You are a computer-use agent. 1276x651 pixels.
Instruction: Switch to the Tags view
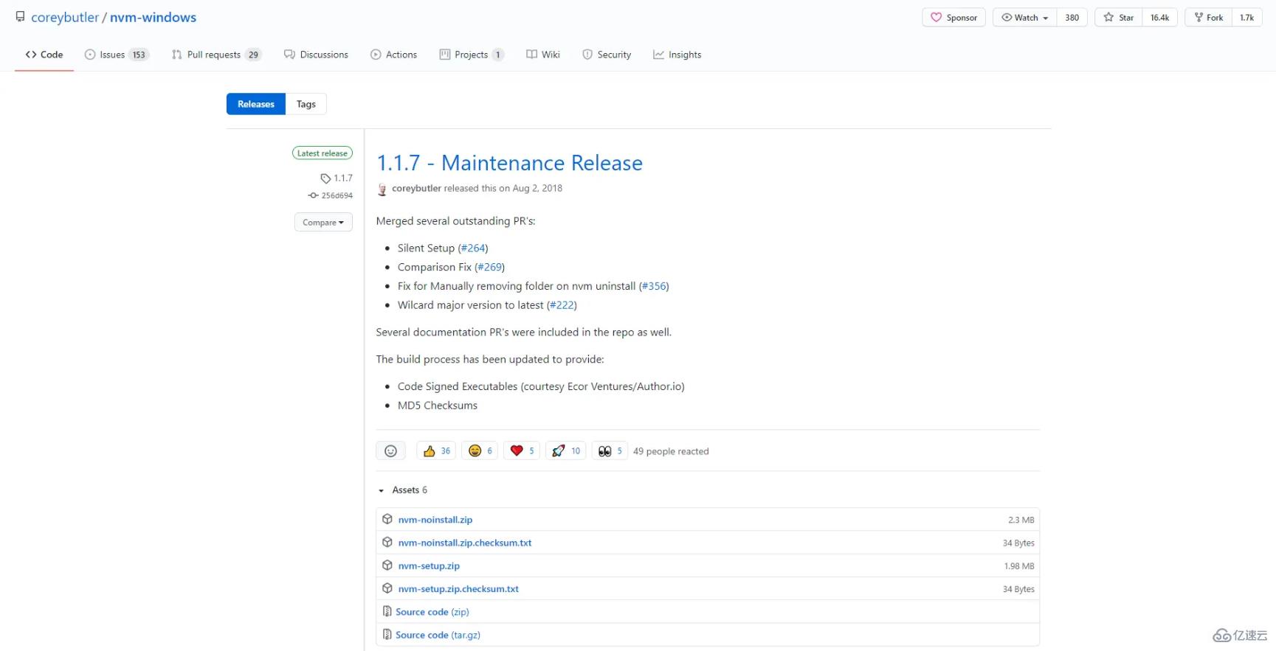pyautogui.click(x=306, y=104)
